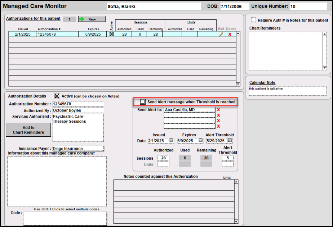Open calendar picker for Alert Threshold date
333x227 pixels.
[230, 141]
